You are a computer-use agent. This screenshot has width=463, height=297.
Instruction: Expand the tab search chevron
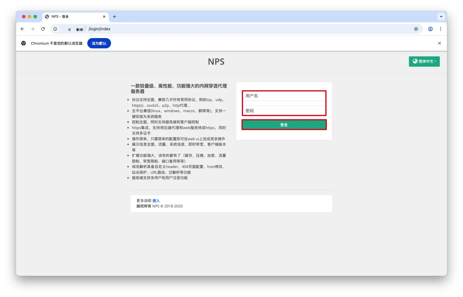441,17
